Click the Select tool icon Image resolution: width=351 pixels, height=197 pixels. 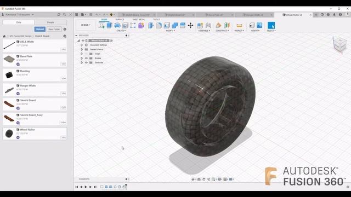(x=271, y=25)
